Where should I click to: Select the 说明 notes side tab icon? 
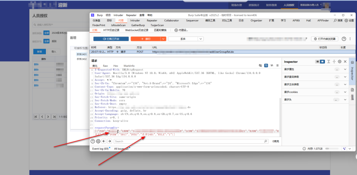coord(352,90)
